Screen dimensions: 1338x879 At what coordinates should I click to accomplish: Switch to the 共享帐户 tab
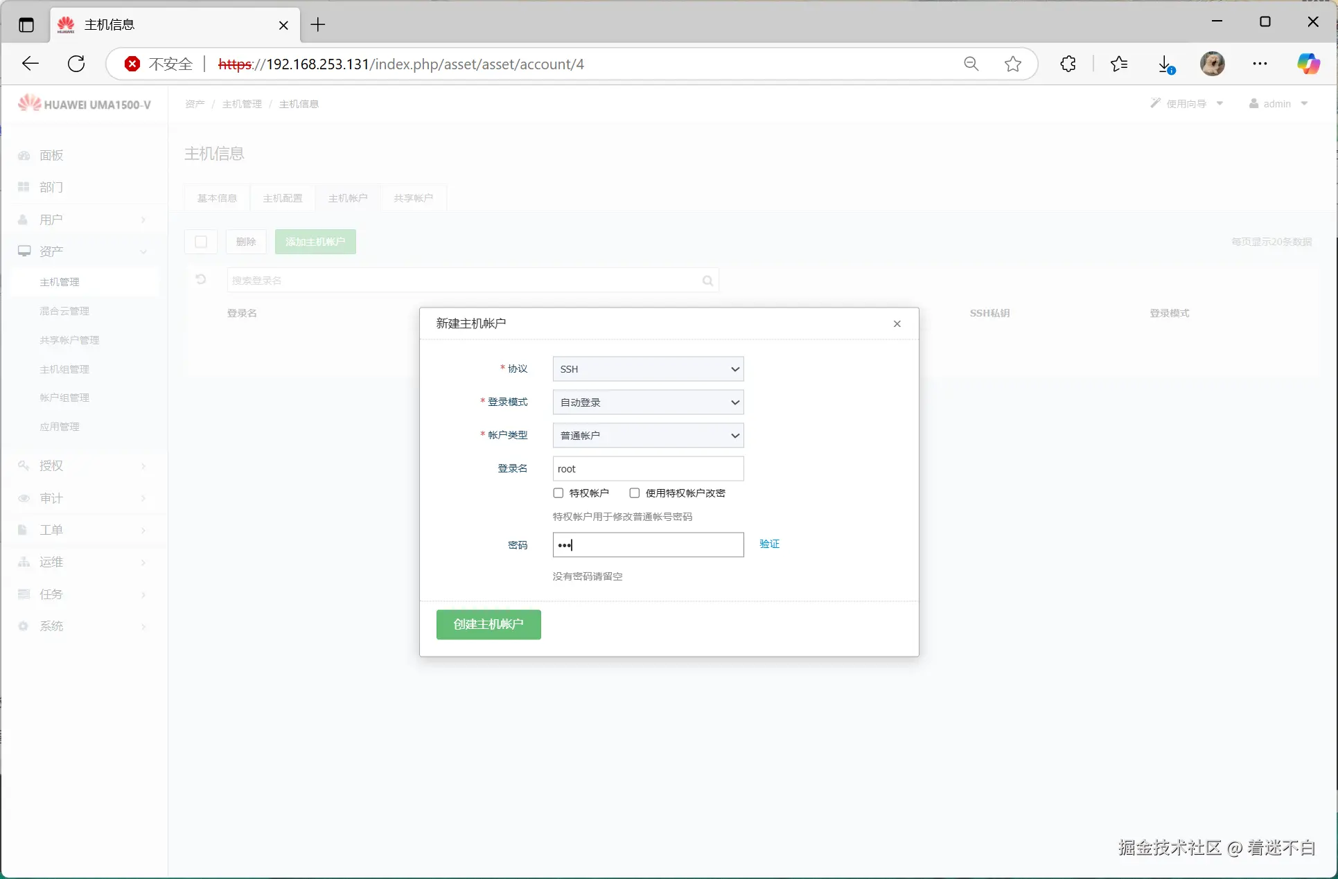tap(413, 198)
